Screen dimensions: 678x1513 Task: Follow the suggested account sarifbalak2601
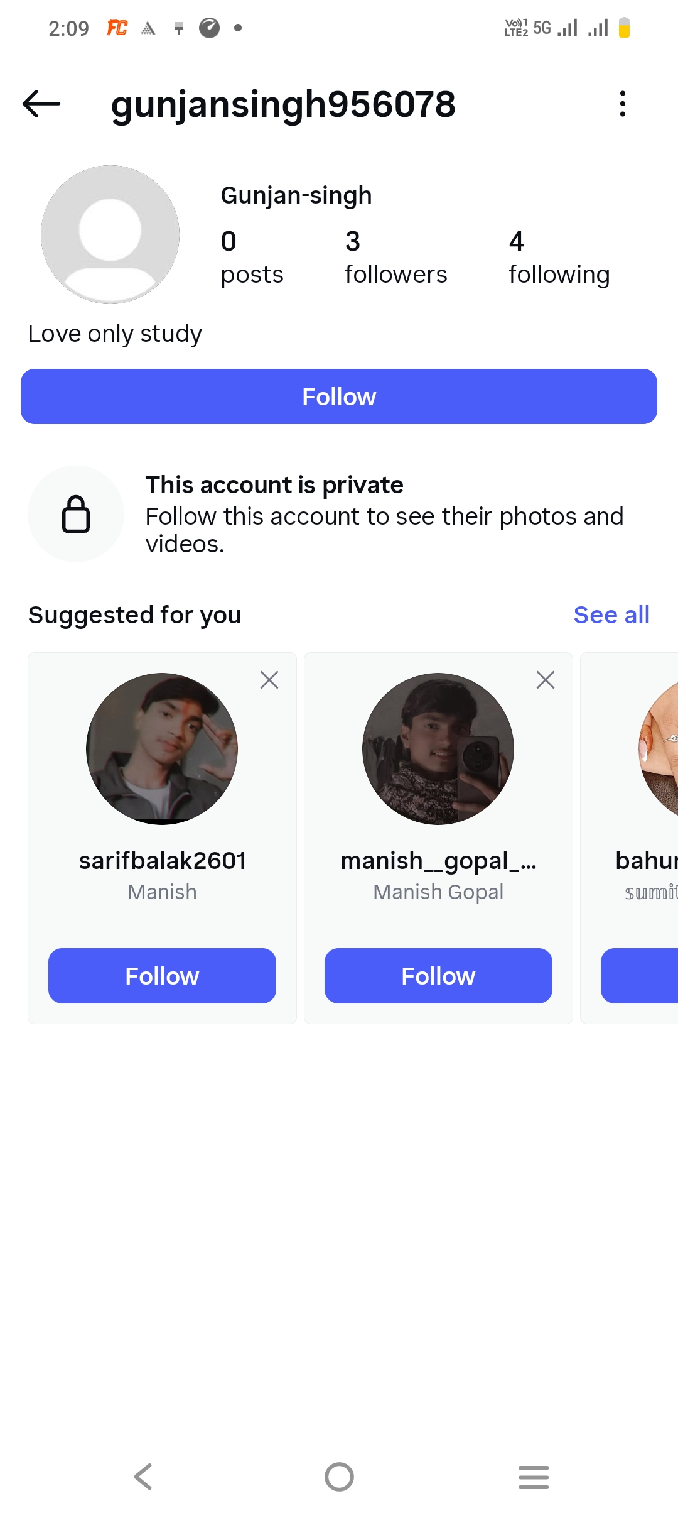click(x=162, y=976)
